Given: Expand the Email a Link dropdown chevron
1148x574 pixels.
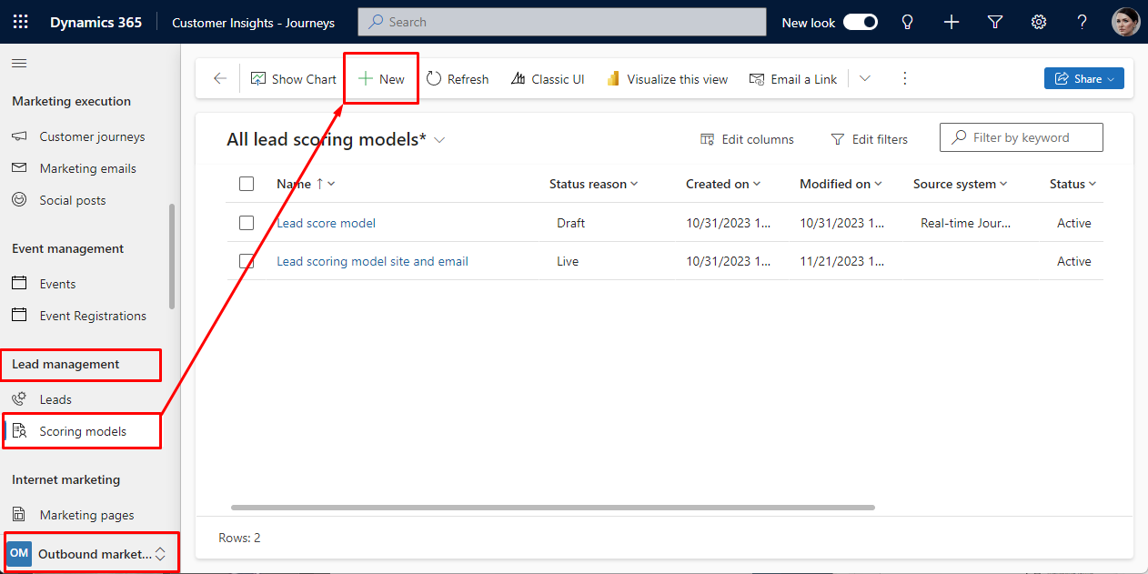Looking at the screenshot, I should click(x=865, y=79).
